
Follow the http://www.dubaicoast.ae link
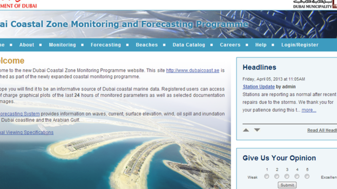[193, 70]
